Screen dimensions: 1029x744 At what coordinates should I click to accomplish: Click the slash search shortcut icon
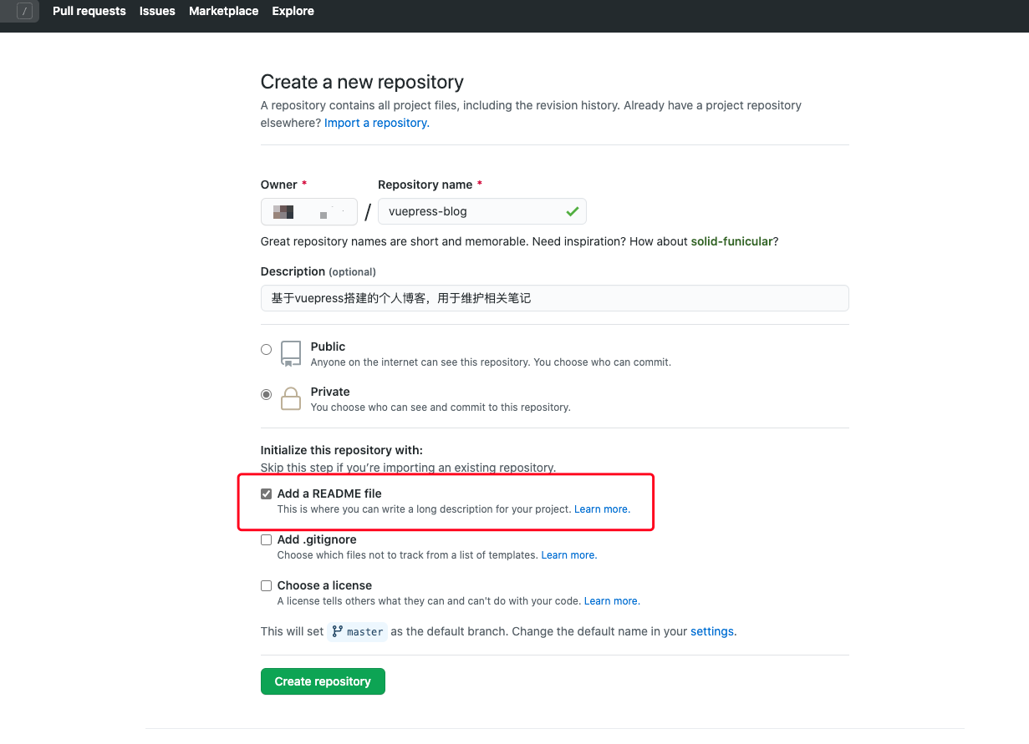25,12
